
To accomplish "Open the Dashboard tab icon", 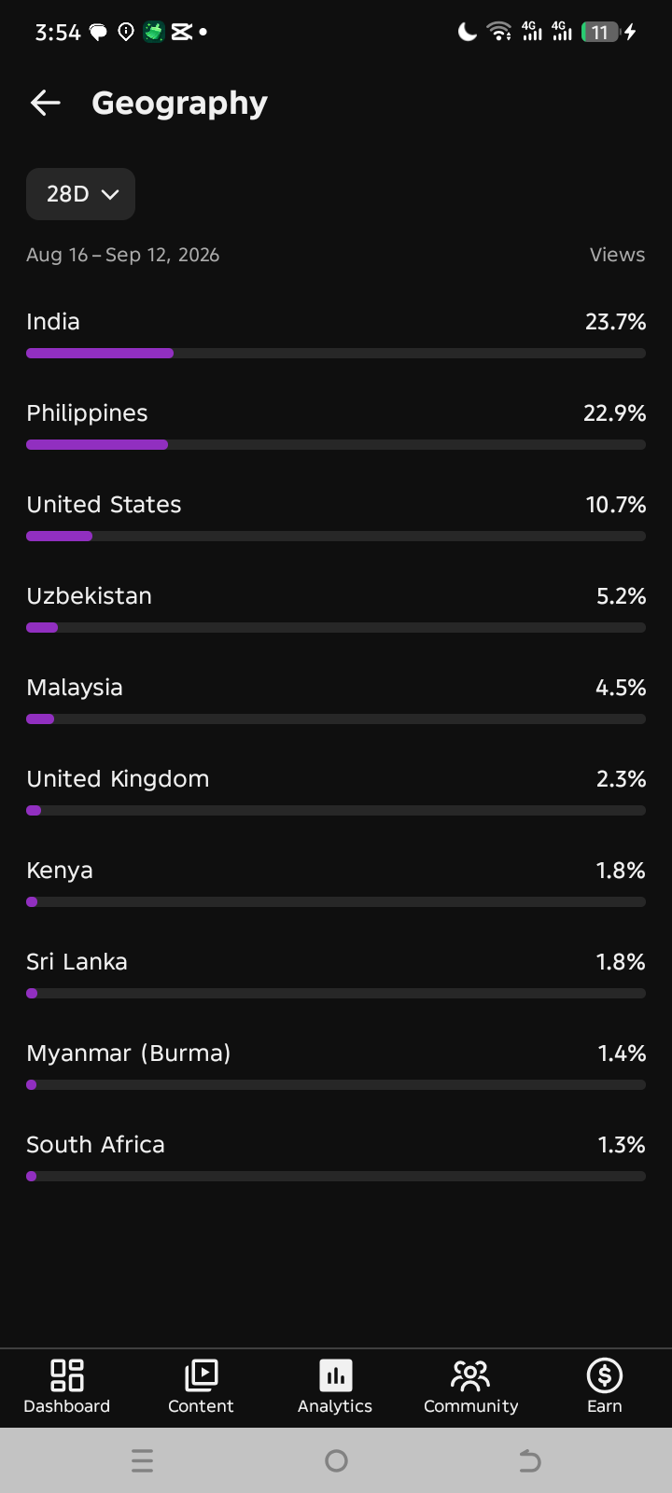I will click(x=66, y=1374).
